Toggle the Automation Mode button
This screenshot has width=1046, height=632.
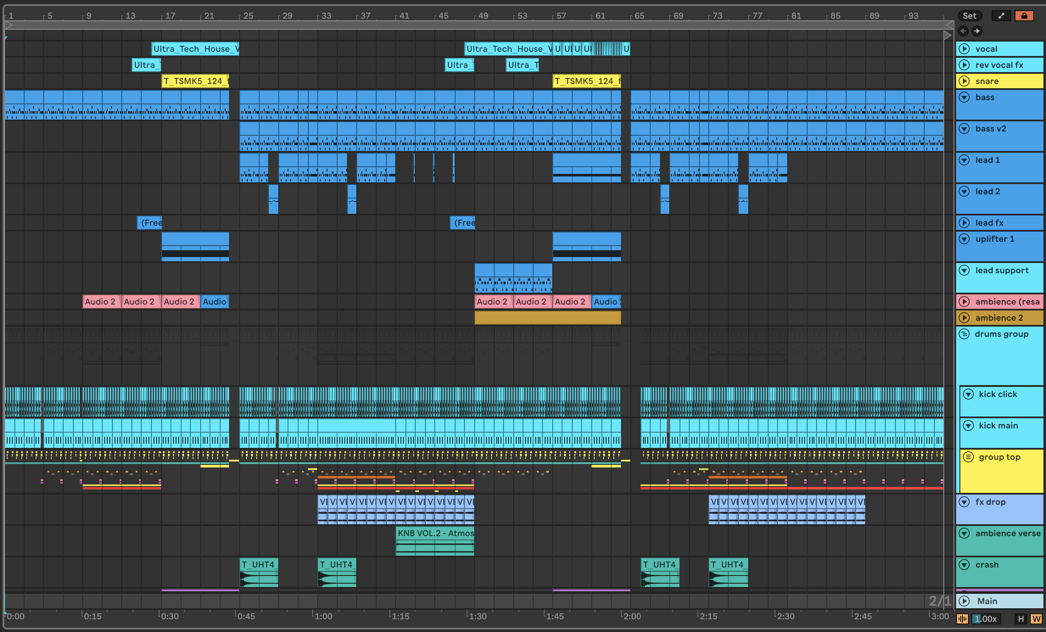click(x=1001, y=16)
